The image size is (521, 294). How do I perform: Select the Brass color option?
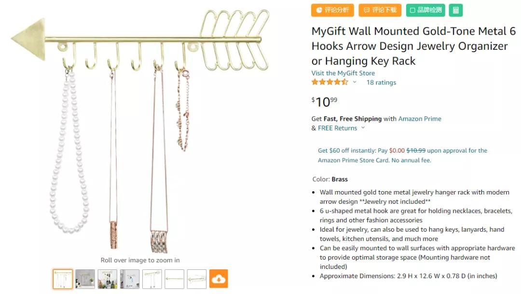(x=339, y=179)
